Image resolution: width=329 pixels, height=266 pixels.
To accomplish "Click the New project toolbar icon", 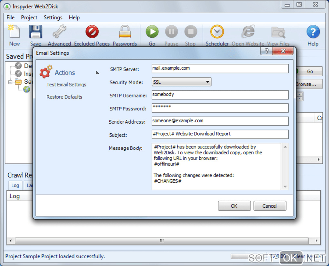I will click(14, 32).
